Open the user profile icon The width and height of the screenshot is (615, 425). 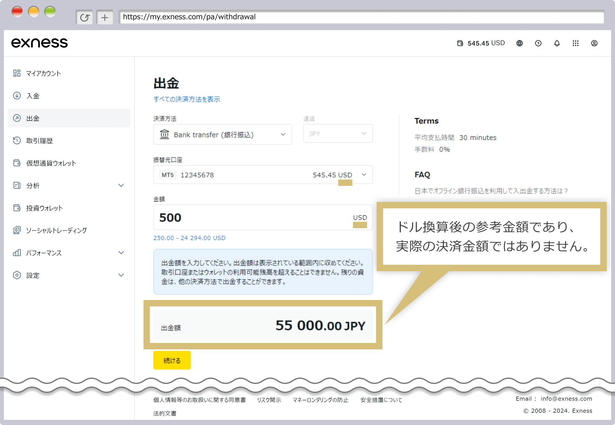[x=594, y=43]
